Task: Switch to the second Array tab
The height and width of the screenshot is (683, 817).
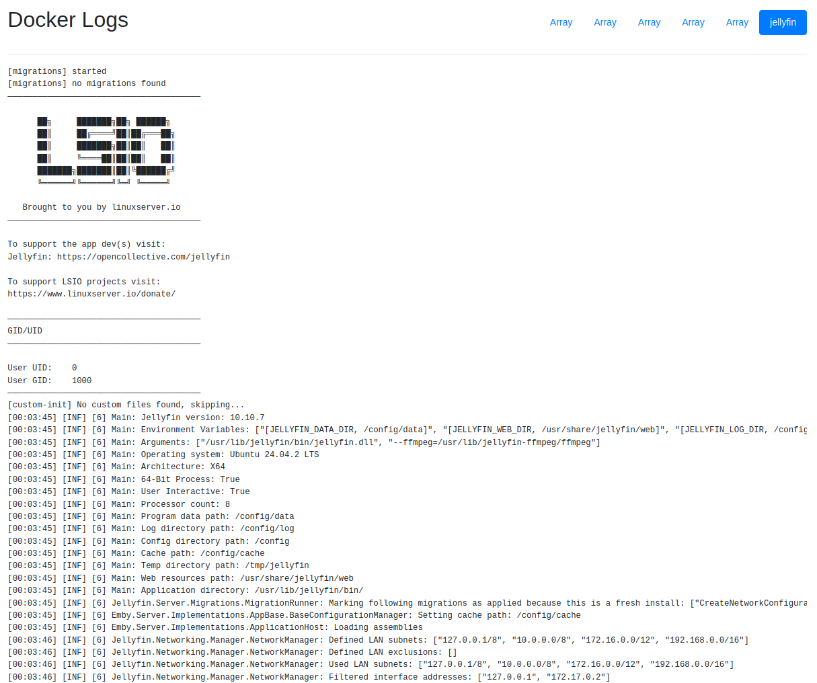Action: coord(605,22)
